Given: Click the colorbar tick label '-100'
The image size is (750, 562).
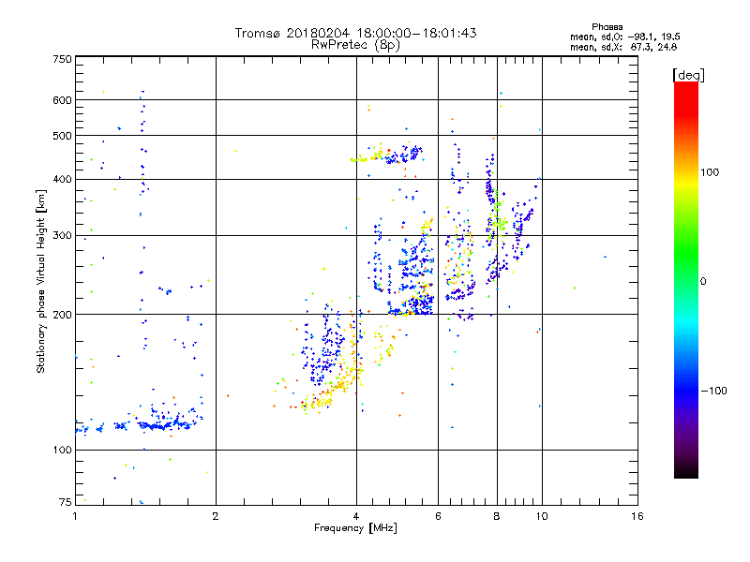Looking at the screenshot, I should point(714,391).
